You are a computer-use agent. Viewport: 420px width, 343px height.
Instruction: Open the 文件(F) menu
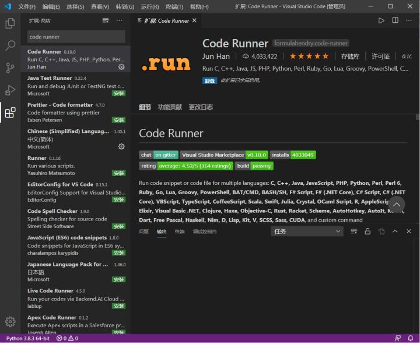pyautogui.click(x=27, y=6)
